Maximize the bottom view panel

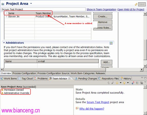click(145, 78)
